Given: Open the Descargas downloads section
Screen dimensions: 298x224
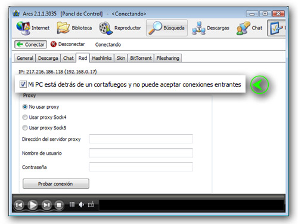Looking at the screenshot, I should [210, 28].
